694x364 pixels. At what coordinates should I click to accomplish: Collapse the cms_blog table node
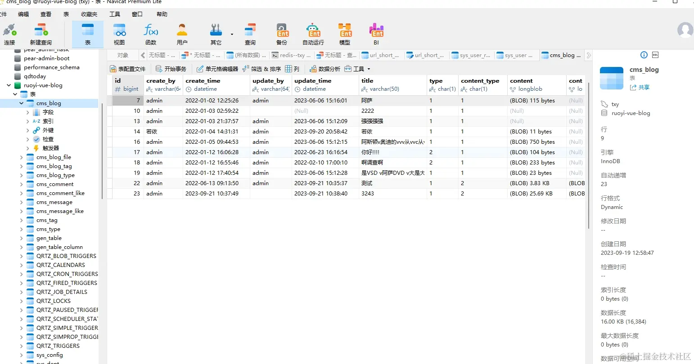[22, 103]
